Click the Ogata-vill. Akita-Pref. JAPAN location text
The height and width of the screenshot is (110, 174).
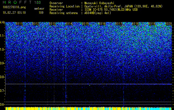[123, 6]
